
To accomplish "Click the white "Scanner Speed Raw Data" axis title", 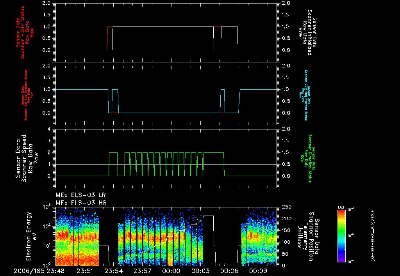I will (27, 158).
